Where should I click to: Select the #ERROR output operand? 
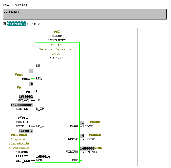point(89,139)
